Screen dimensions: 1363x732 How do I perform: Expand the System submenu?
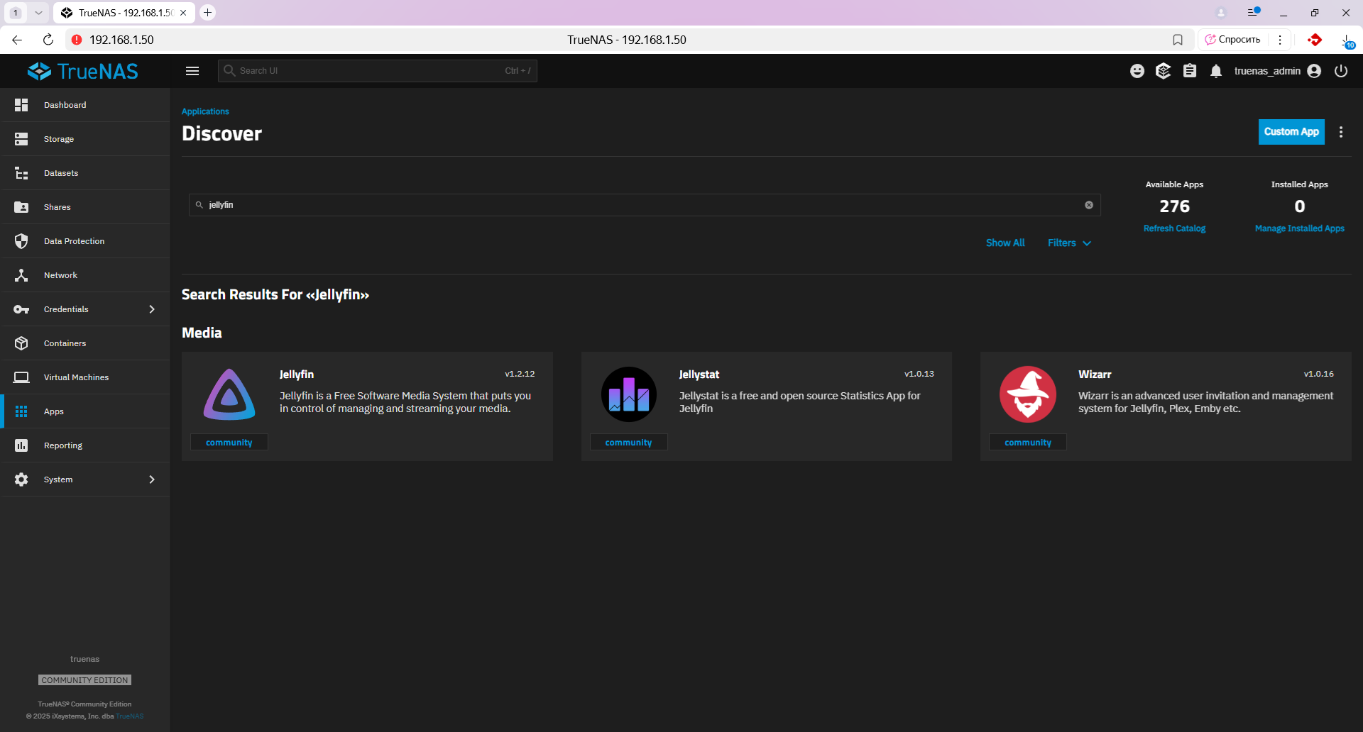coord(152,479)
